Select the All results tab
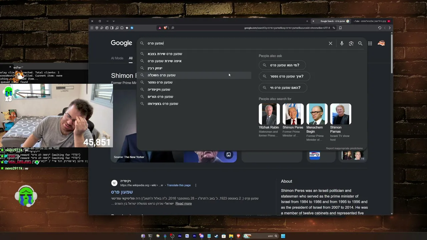This screenshot has width=427, height=240. (x=130, y=58)
